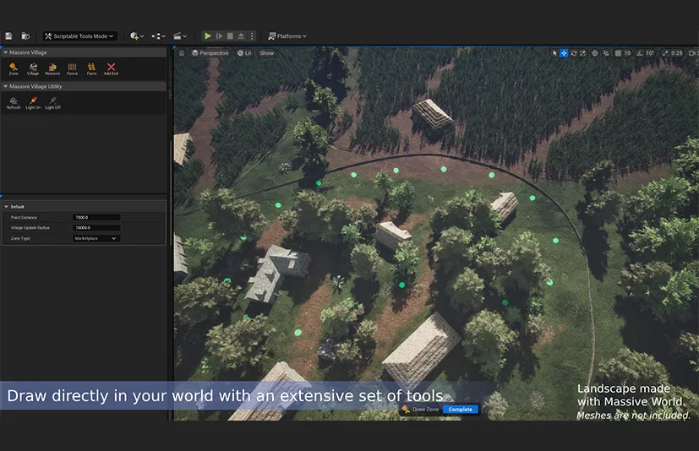Activate the translate gizmo mode
Image resolution: width=699 pixels, height=451 pixels.
pos(564,53)
